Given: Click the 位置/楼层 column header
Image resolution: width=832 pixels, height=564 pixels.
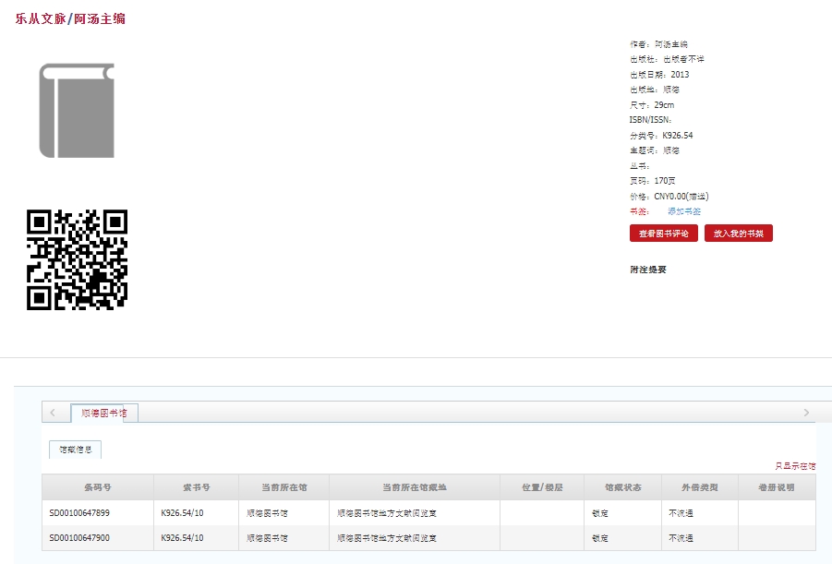Looking at the screenshot, I should [542, 487].
